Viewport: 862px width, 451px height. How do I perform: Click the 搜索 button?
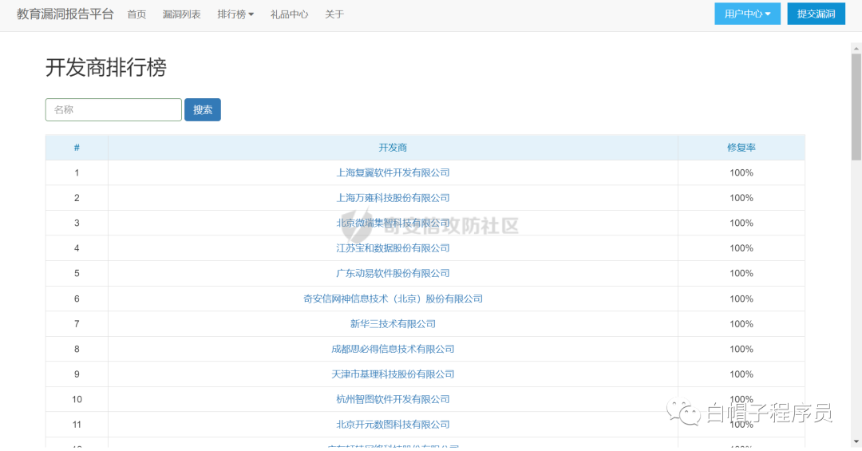tap(202, 109)
